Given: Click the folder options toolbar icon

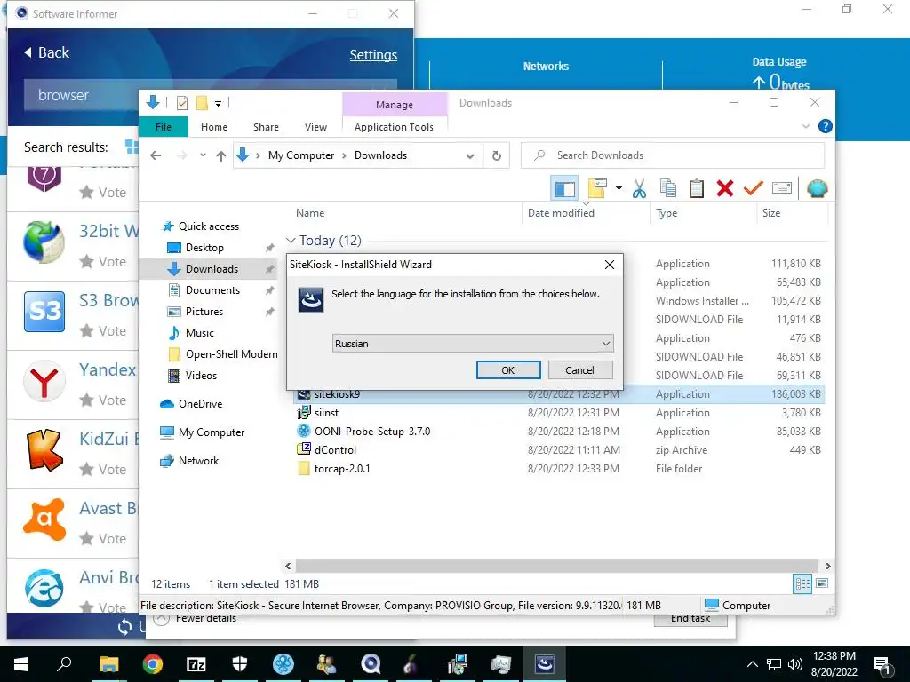Looking at the screenshot, I should (597, 188).
